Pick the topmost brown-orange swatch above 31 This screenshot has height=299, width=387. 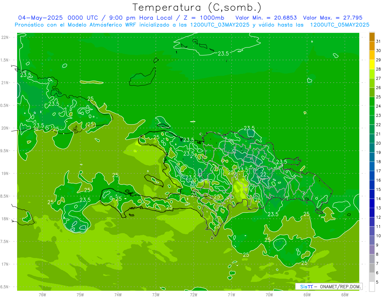(x=372, y=37)
